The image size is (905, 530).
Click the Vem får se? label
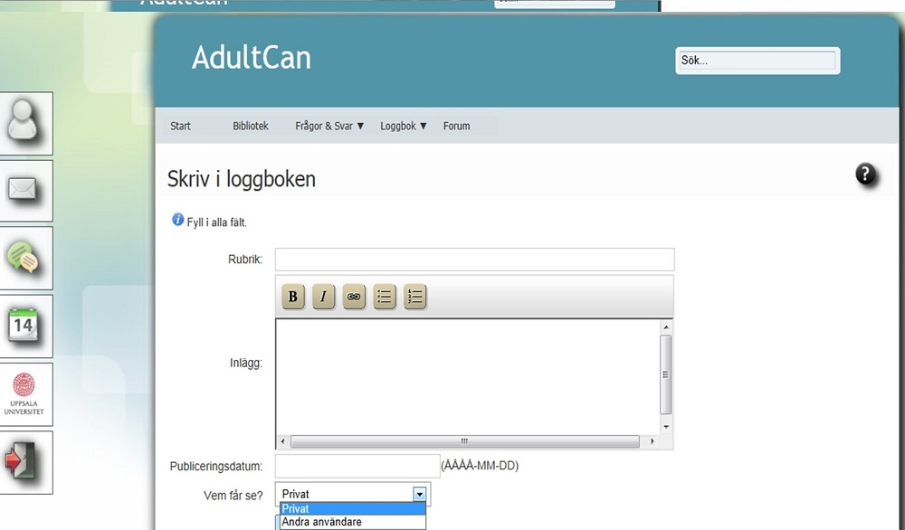click(233, 496)
